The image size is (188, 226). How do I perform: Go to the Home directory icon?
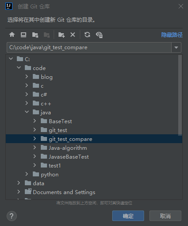tap(12, 35)
